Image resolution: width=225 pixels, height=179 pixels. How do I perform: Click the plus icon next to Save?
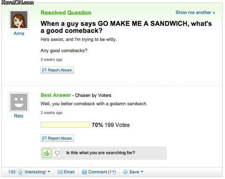tap(125, 172)
